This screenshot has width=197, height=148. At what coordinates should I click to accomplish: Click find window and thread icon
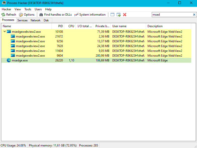(x=119, y=15)
